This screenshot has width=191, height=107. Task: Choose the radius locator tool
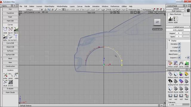16,75
